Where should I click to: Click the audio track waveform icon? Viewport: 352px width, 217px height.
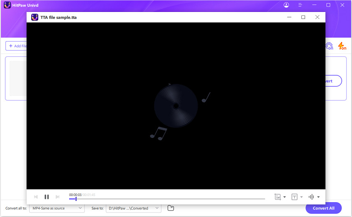tap(311, 197)
